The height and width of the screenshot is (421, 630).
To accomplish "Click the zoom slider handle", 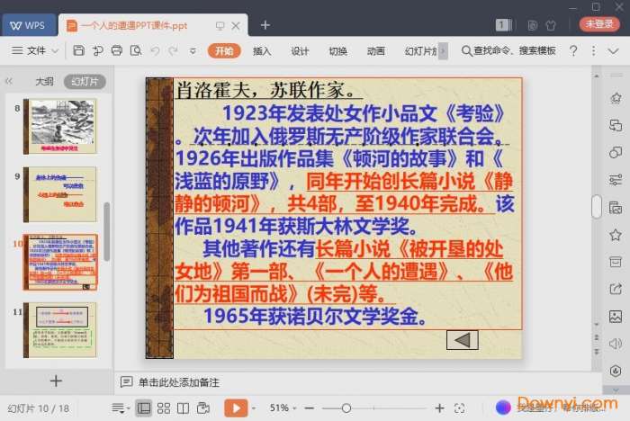I will tap(346, 408).
